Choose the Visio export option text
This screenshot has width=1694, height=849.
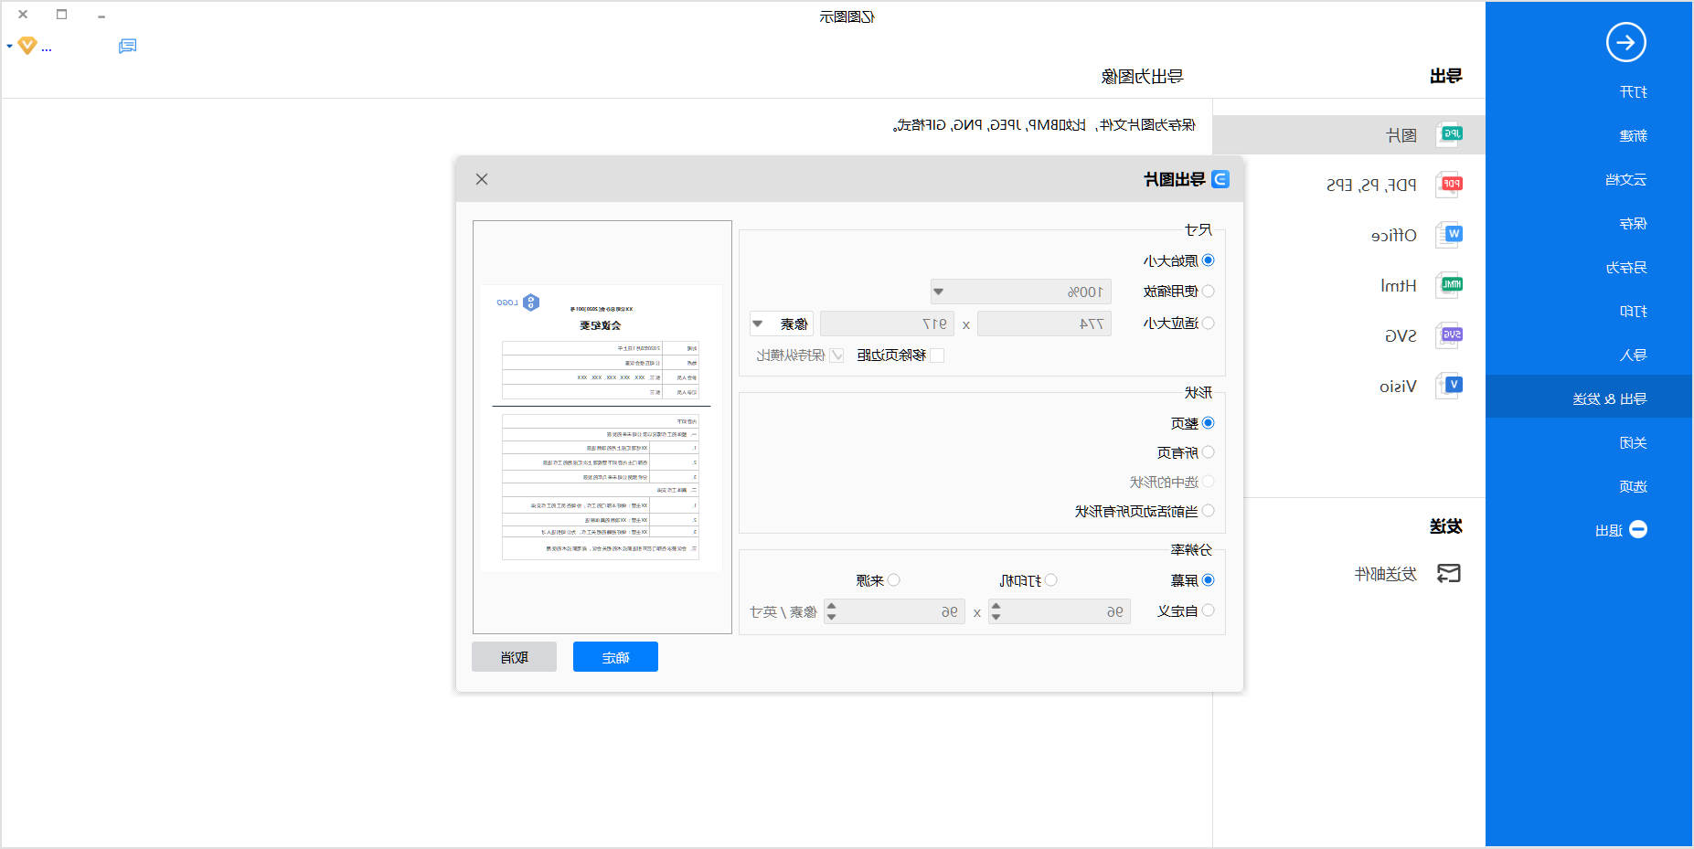click(1398, 386)
